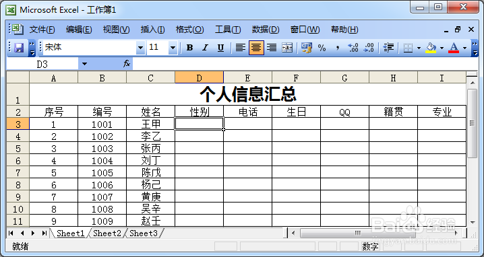The image size is (484, 257).
Task: Apply Borders button
Action: point(408,48)
